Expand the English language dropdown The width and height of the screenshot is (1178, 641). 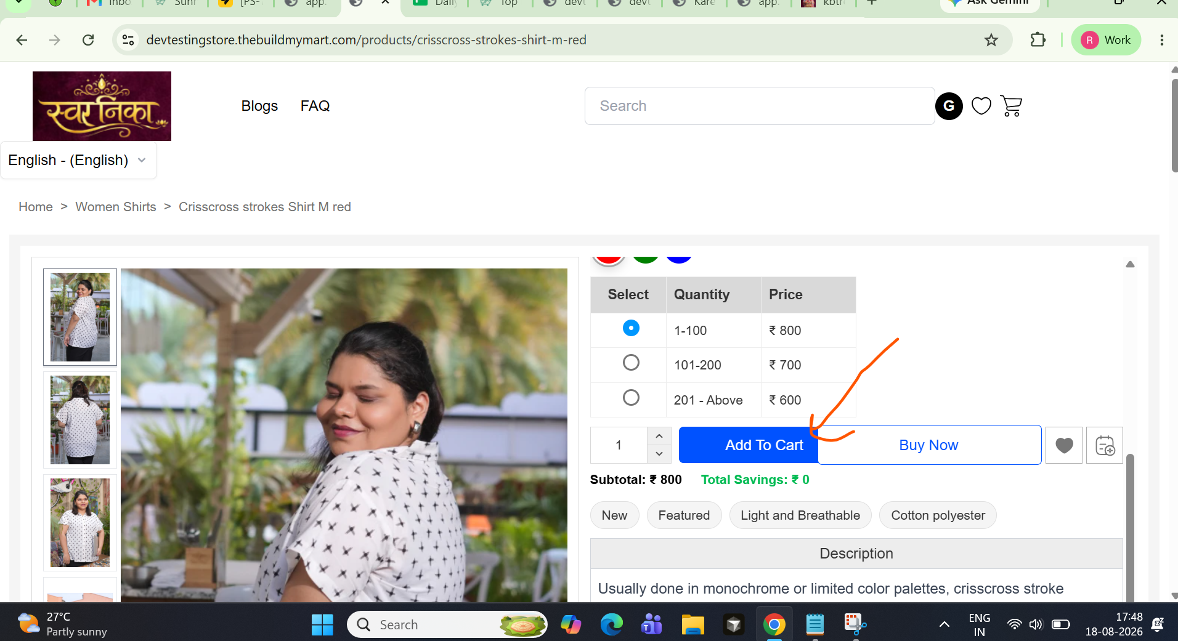[78, 160]
